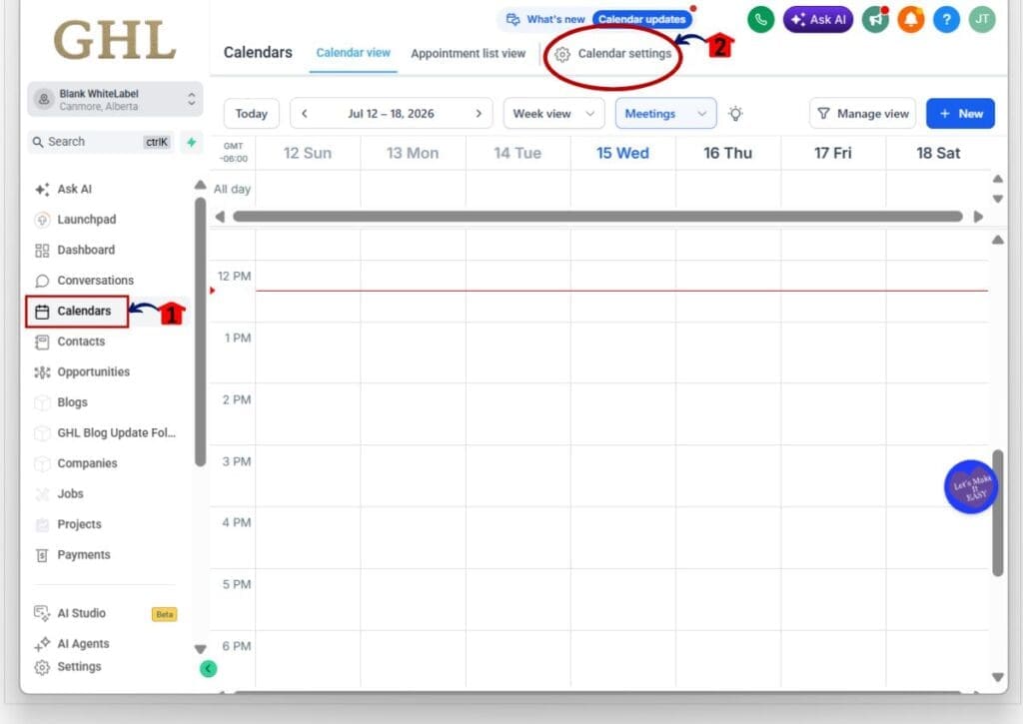This screenshot has width=1023, height=724.
Task: Switch to Appointment list view tab
Action: (x=468, y=54)
